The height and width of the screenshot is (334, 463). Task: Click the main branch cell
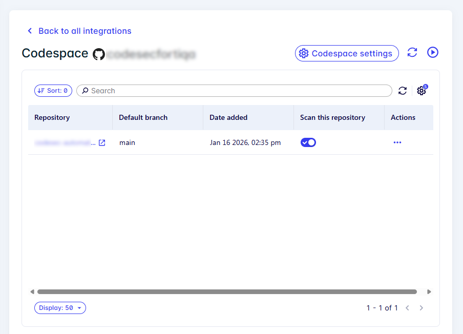[127, 142]
